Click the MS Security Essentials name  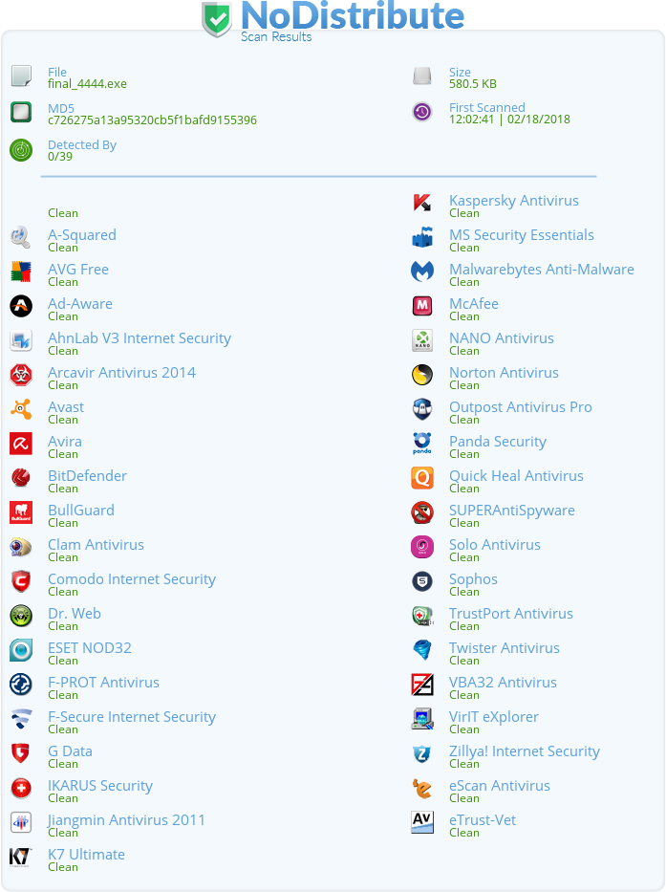click(x=521, y=235)
